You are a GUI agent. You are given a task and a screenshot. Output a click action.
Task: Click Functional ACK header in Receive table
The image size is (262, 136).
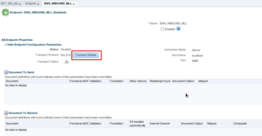79,123
